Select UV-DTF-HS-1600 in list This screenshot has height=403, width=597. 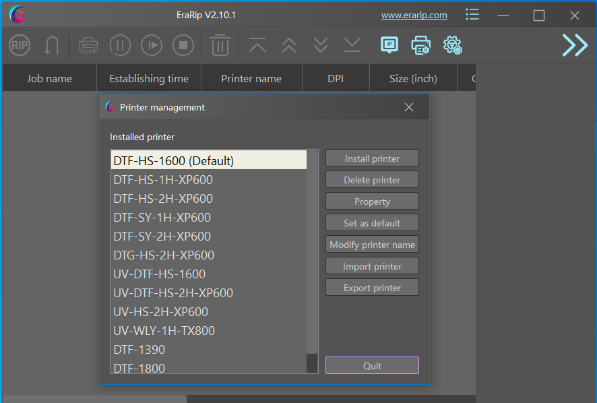209,274
